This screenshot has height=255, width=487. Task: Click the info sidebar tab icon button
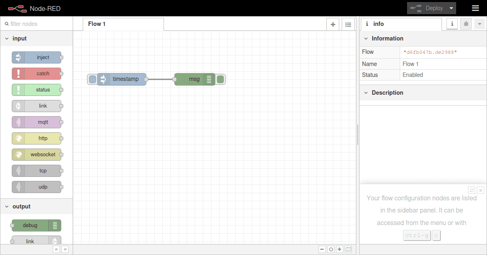pyautogui.click(x=452, y=24)
